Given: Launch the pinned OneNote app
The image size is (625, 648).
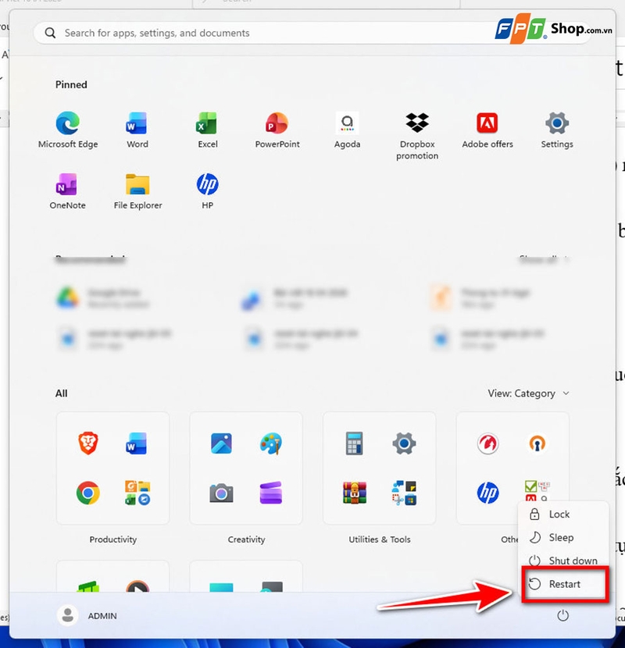Looking at the screenshot, I should (x=67, y=191).
